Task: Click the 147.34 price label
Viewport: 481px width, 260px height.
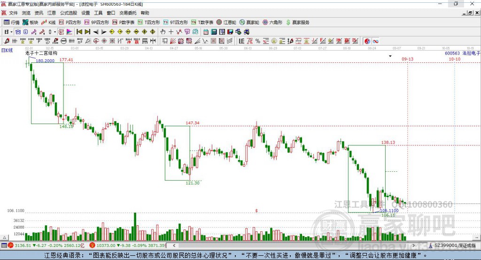Action: (x=192, y=123)
